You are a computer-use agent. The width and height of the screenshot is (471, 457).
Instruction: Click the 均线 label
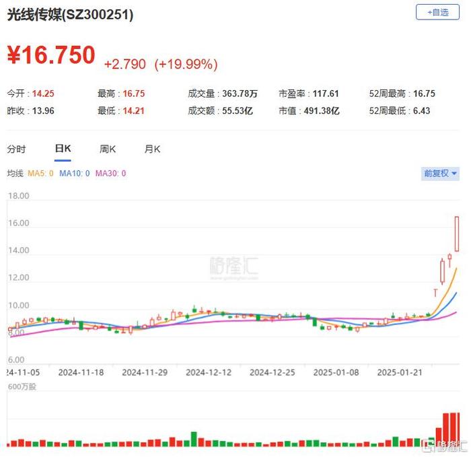15,174
